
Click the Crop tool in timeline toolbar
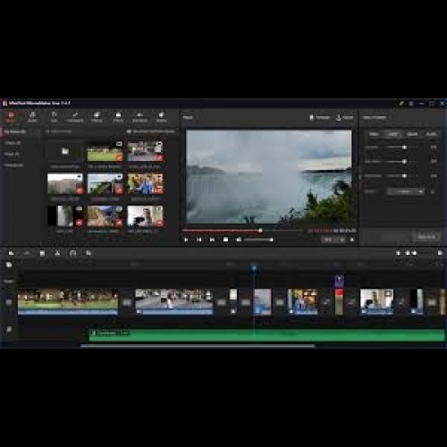(72, 253)
